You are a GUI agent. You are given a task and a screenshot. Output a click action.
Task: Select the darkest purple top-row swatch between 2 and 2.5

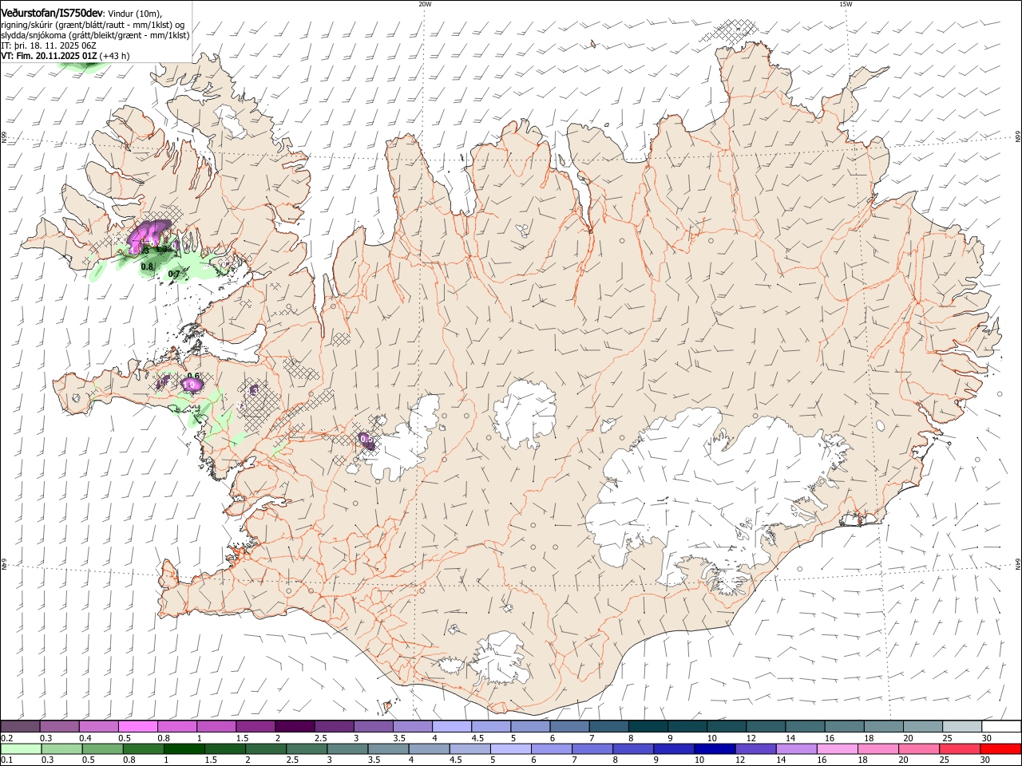point(294,727)
